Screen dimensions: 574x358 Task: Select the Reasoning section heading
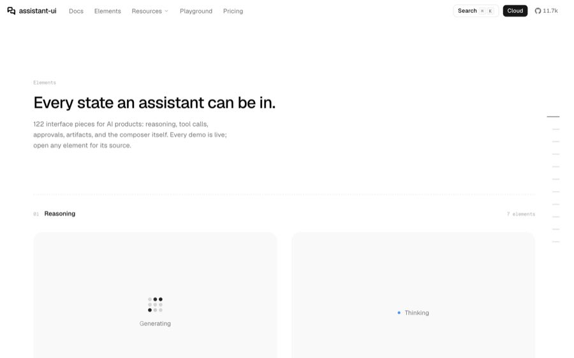pos(60,213)
